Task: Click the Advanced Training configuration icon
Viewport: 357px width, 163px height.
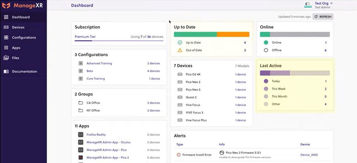Action: (x=81, y=63)
